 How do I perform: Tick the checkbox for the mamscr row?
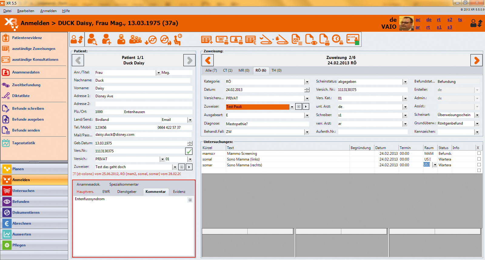(479, 153)
